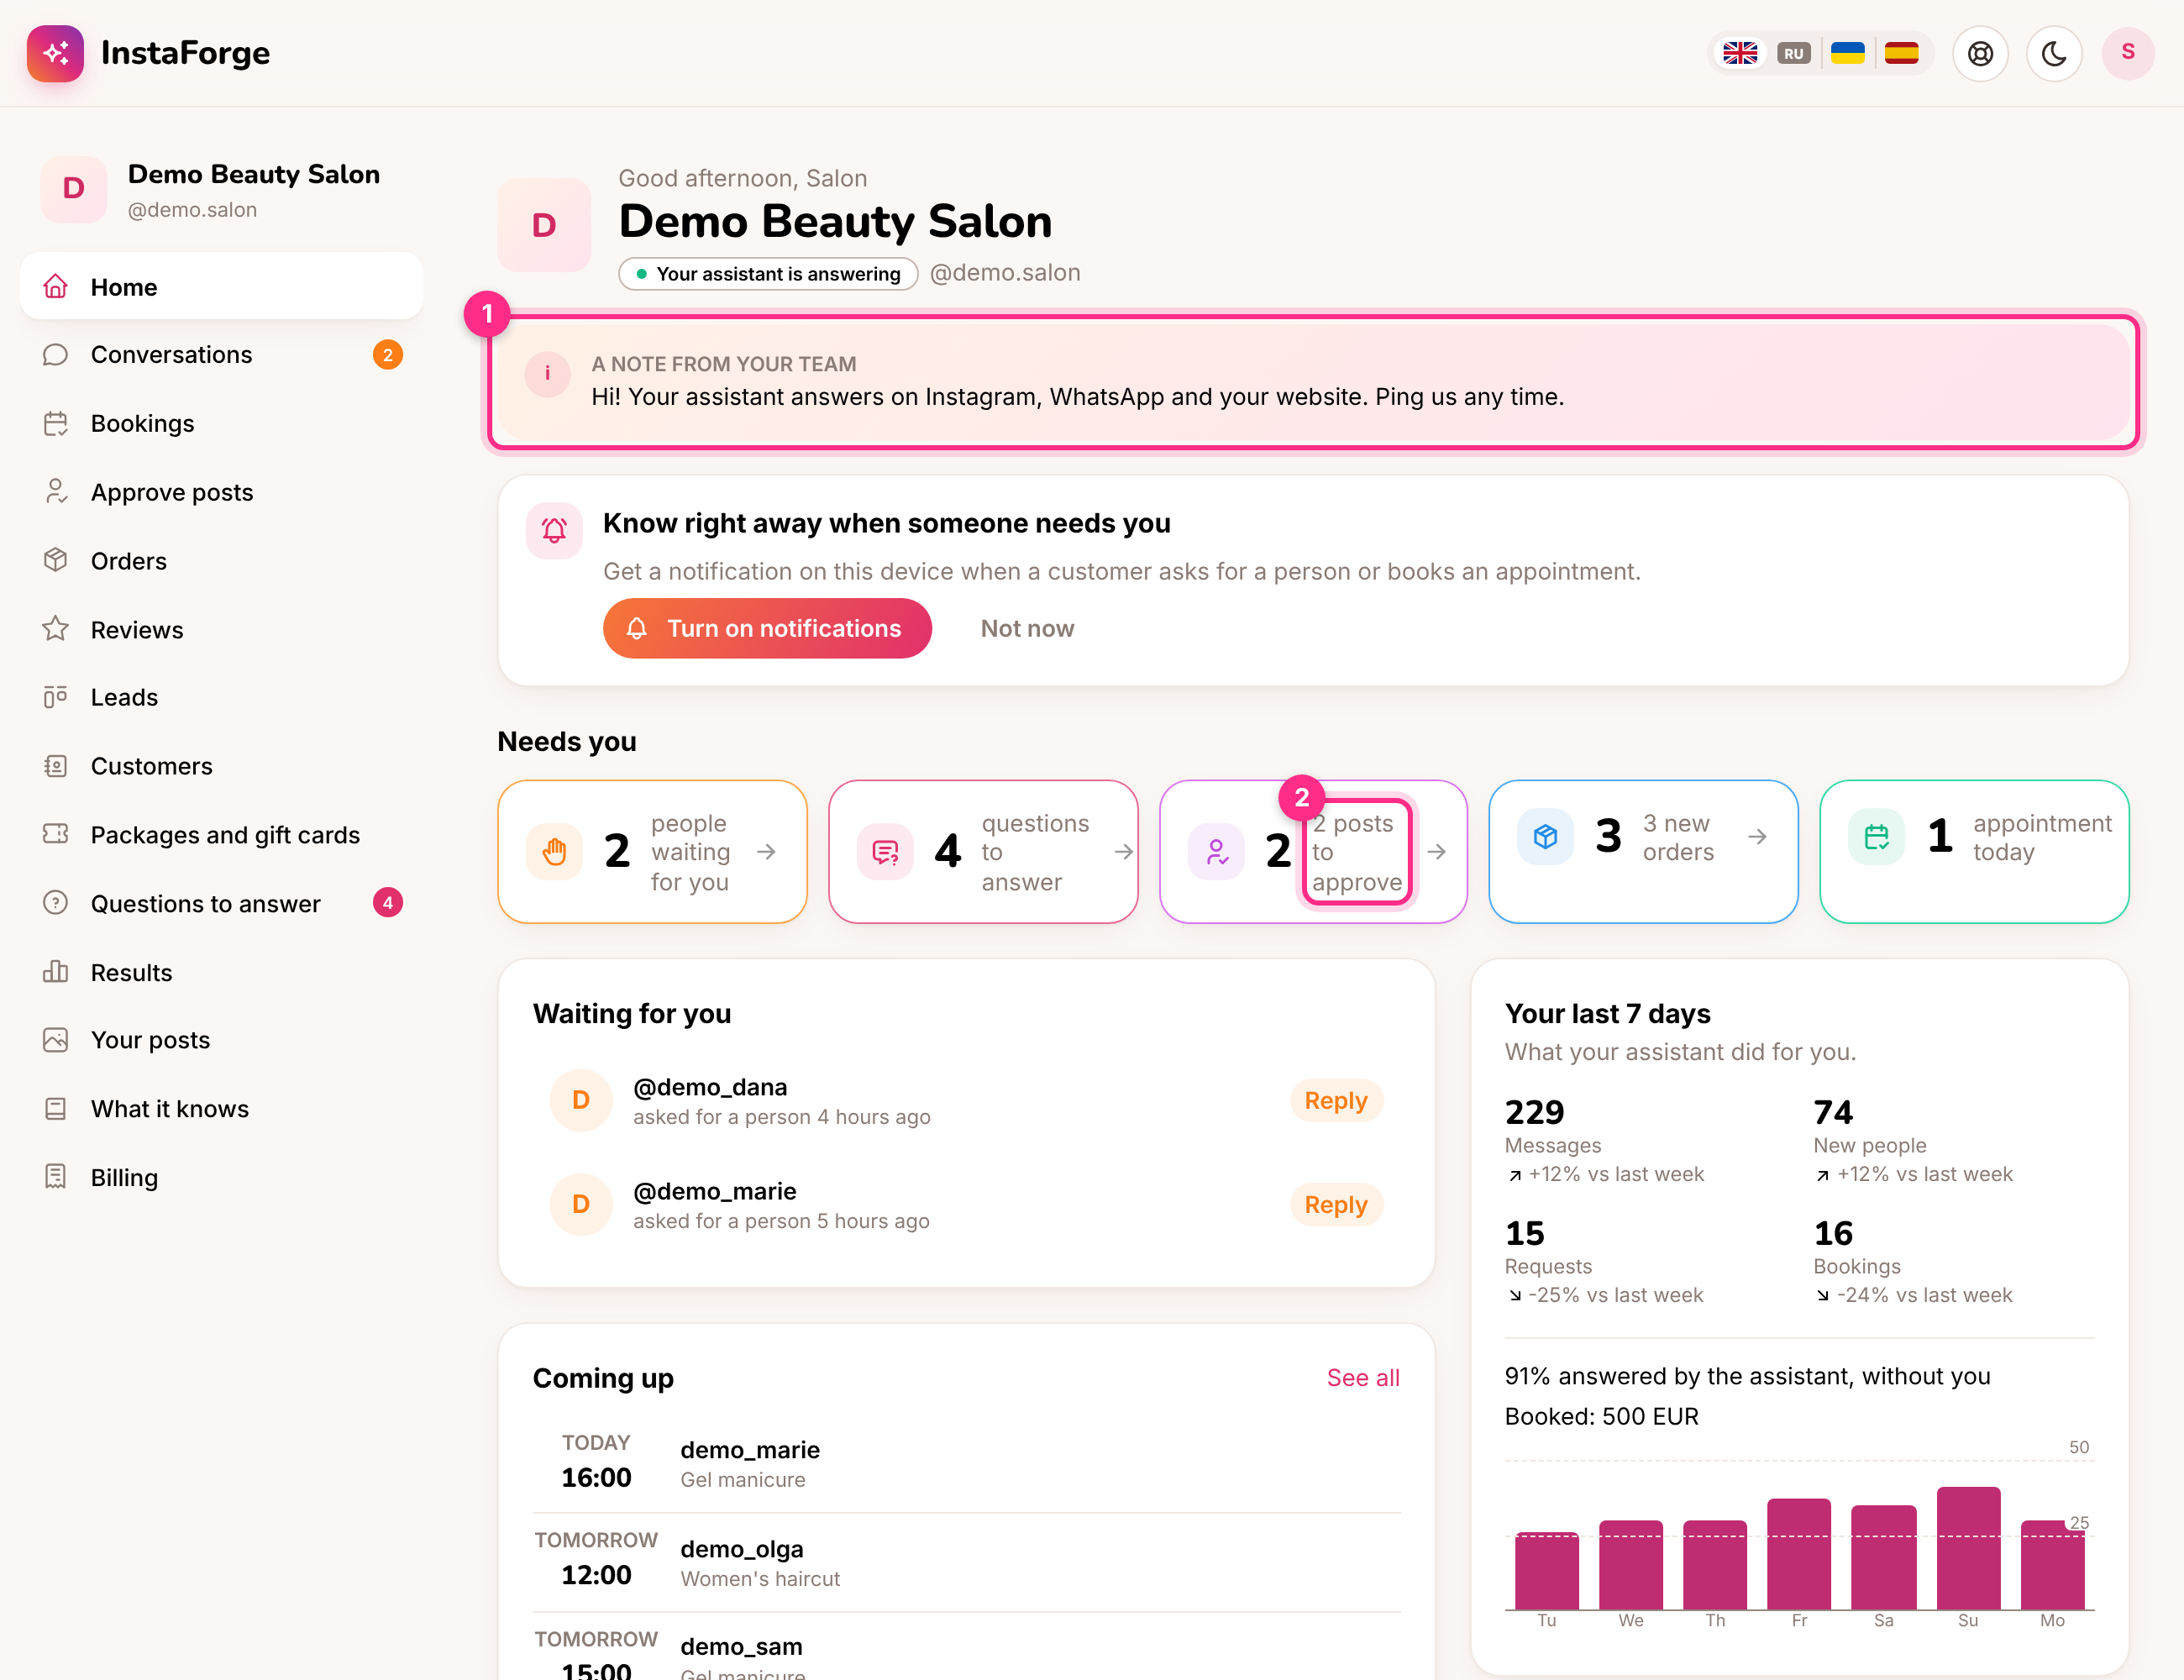This screenshot has width=2184, height=1680.
Task: Switch language to RU
Action: pyautogui.click(x=1794, y=53)
